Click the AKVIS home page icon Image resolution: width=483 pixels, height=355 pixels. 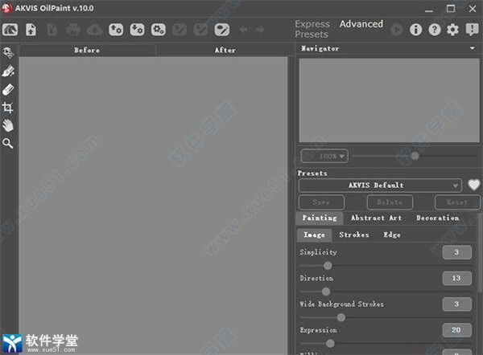tap(10, 30)
